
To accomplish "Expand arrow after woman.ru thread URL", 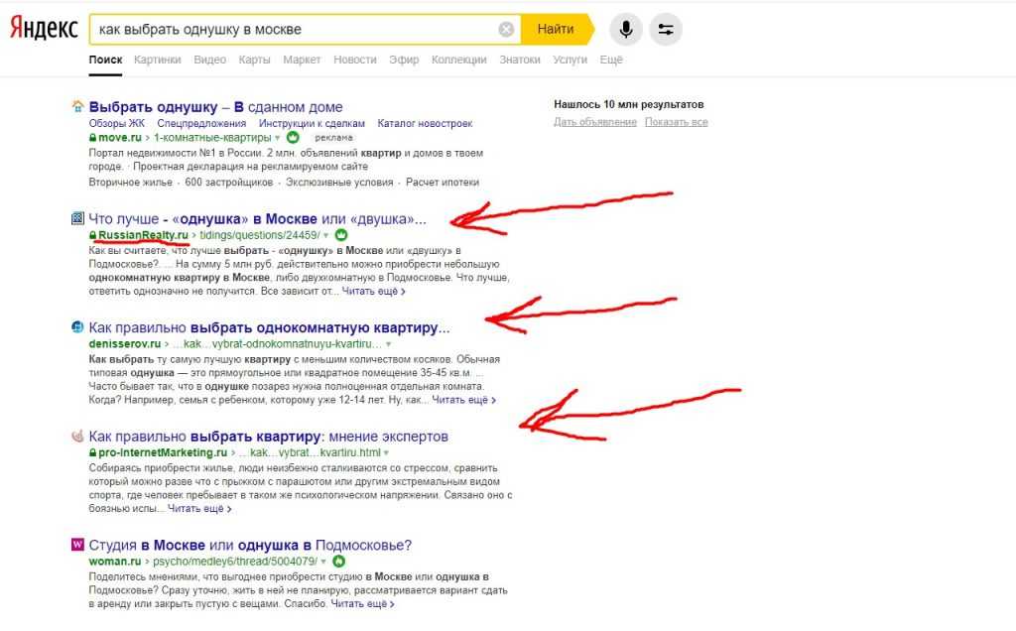I will pyautogui.click(x=322, y=562).
